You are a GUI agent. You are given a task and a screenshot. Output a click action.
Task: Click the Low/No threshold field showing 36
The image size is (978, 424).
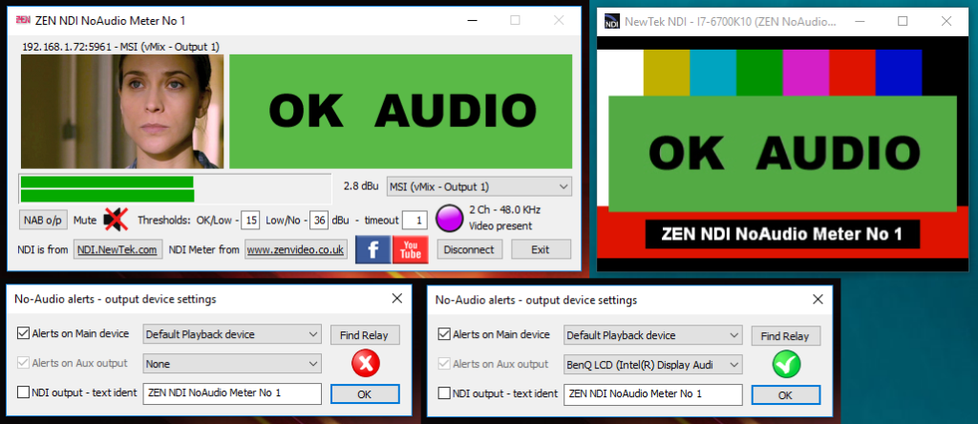click(319, 220)
